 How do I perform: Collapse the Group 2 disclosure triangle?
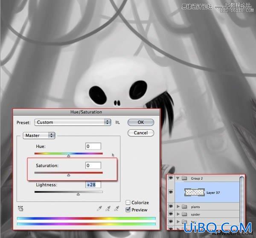tap(178, 178)
